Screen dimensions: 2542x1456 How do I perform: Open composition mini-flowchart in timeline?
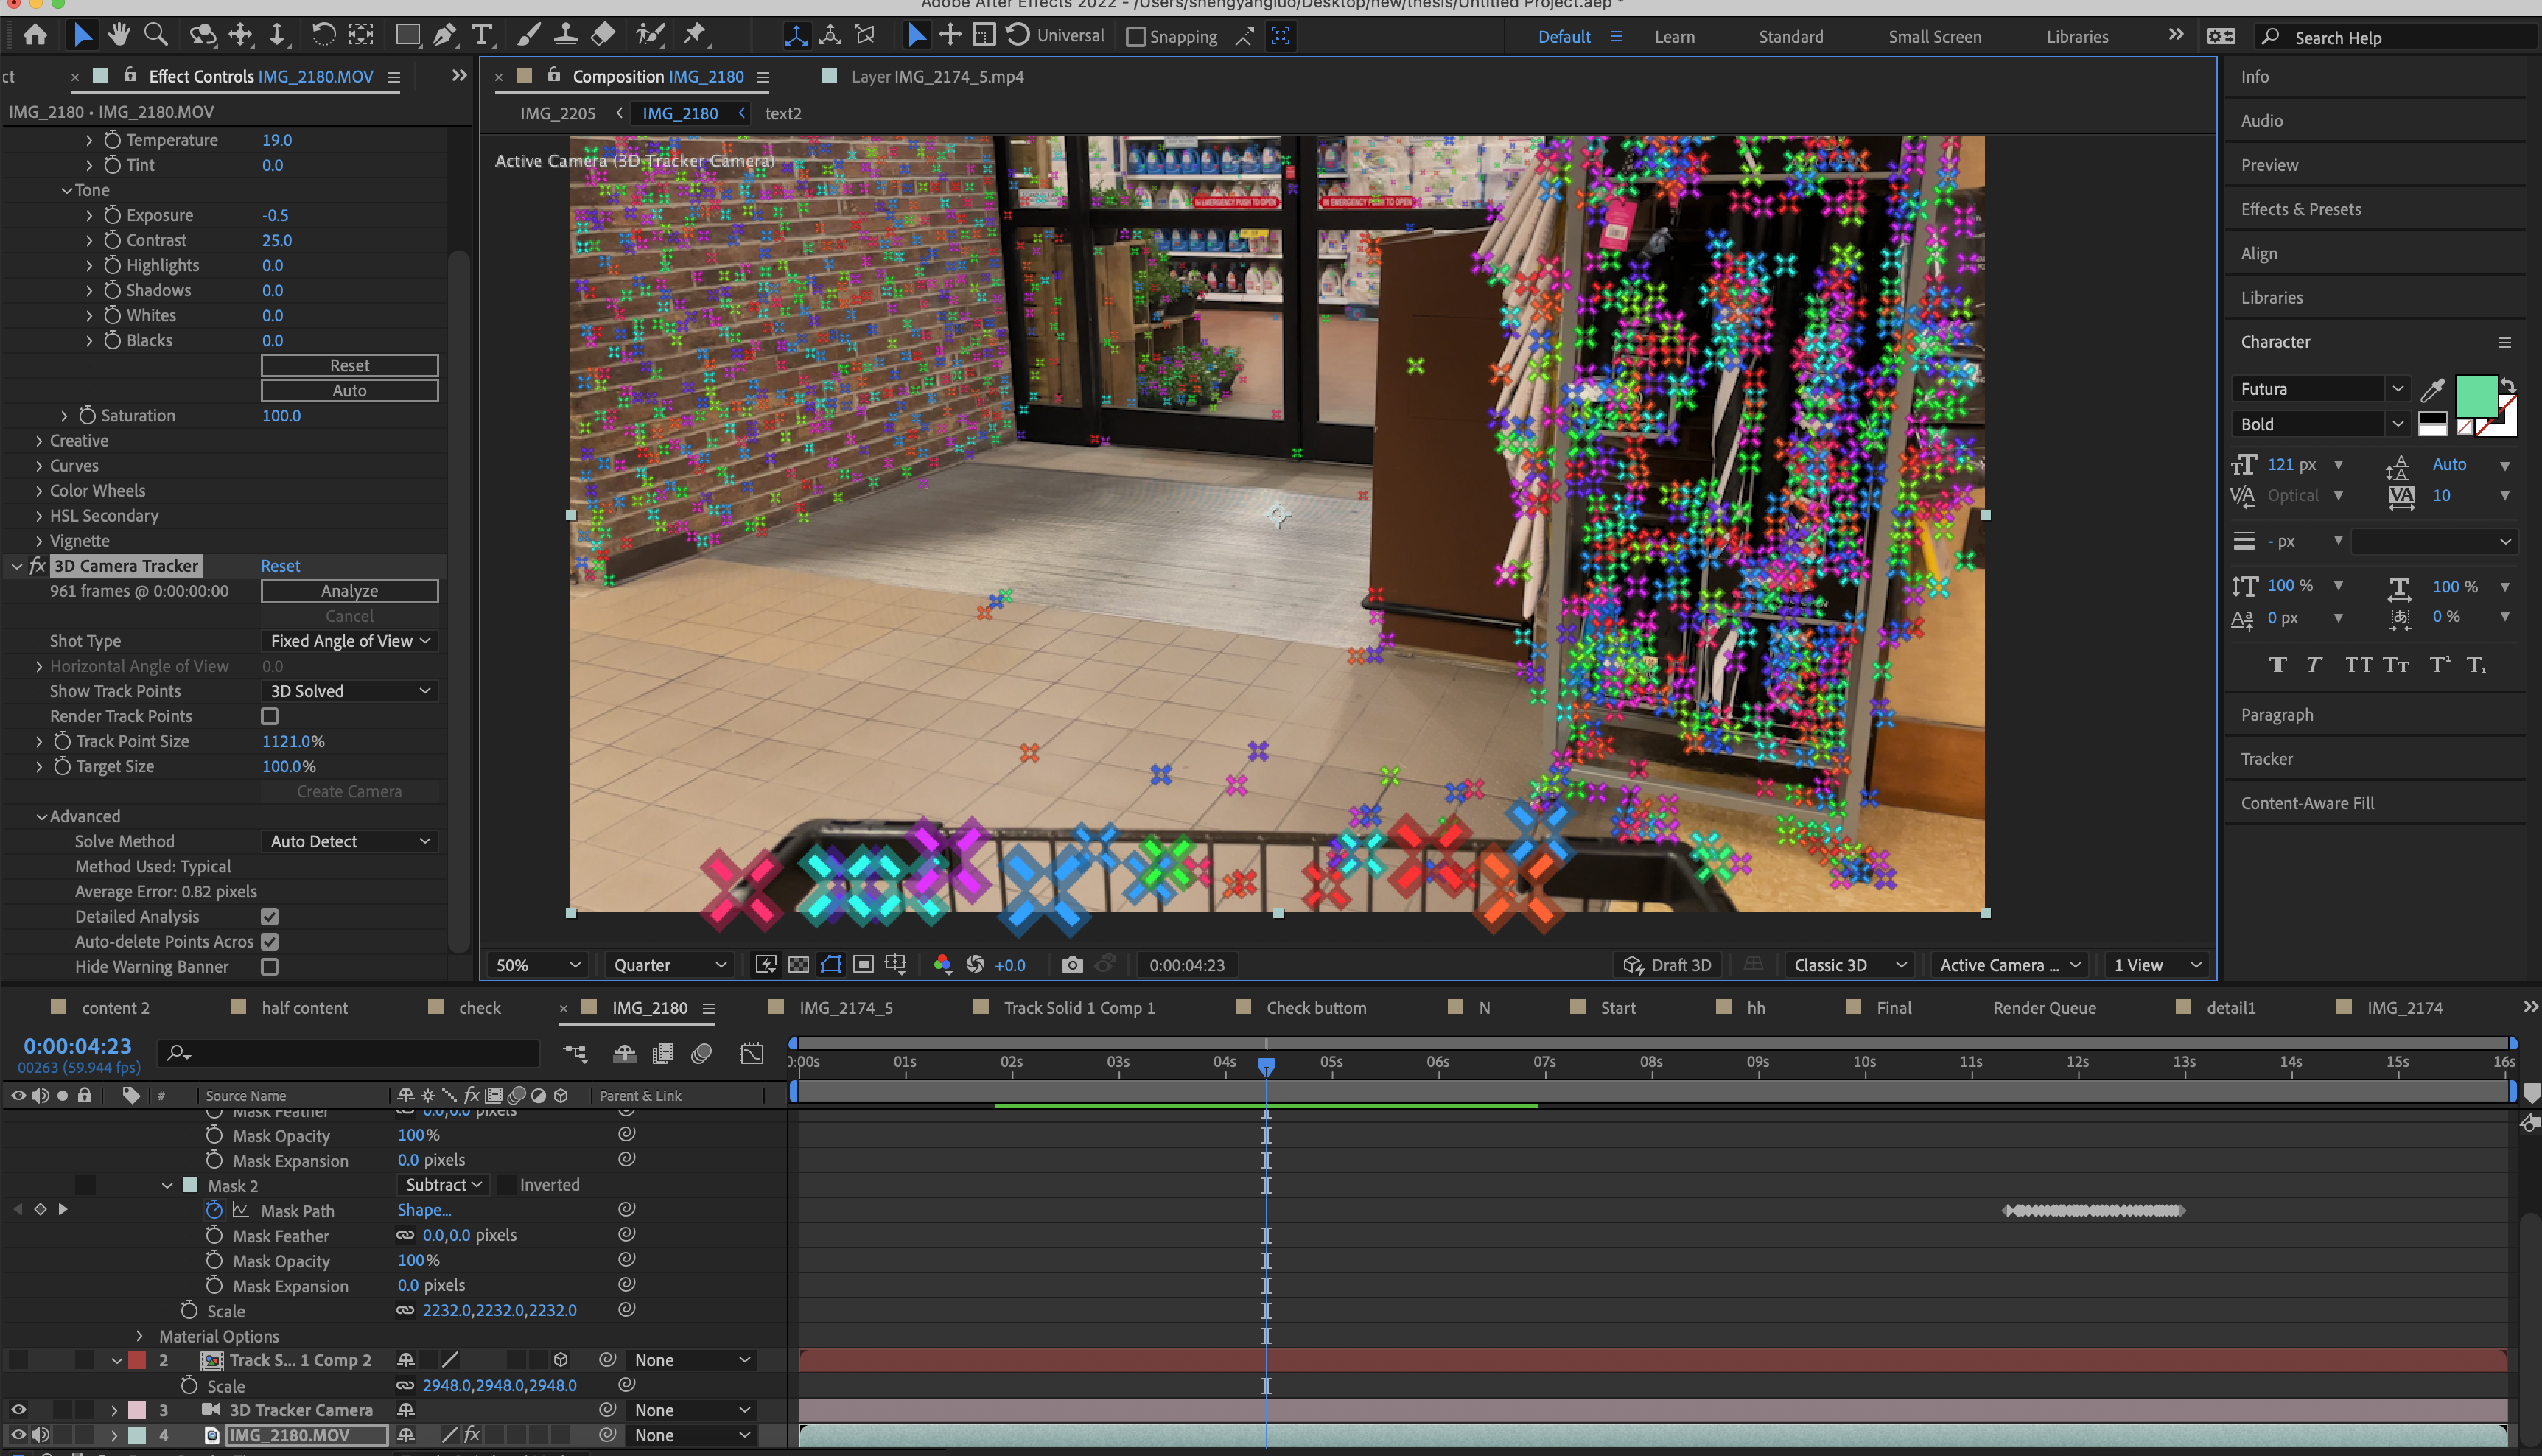click(x=575, y=1053)
